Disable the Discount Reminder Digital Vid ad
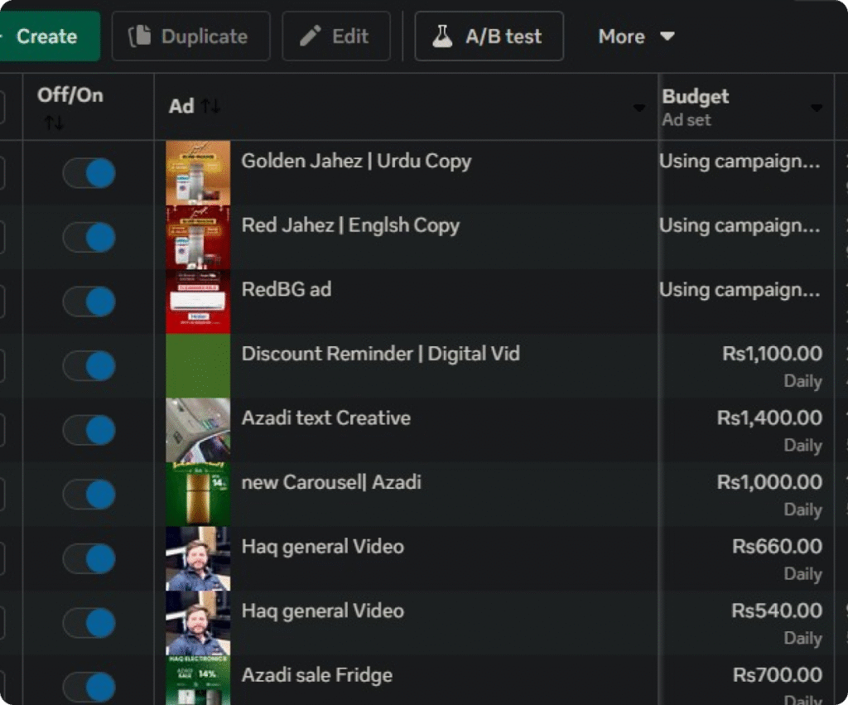The width and height of the screenshot is (848, 705). (89, 365)
